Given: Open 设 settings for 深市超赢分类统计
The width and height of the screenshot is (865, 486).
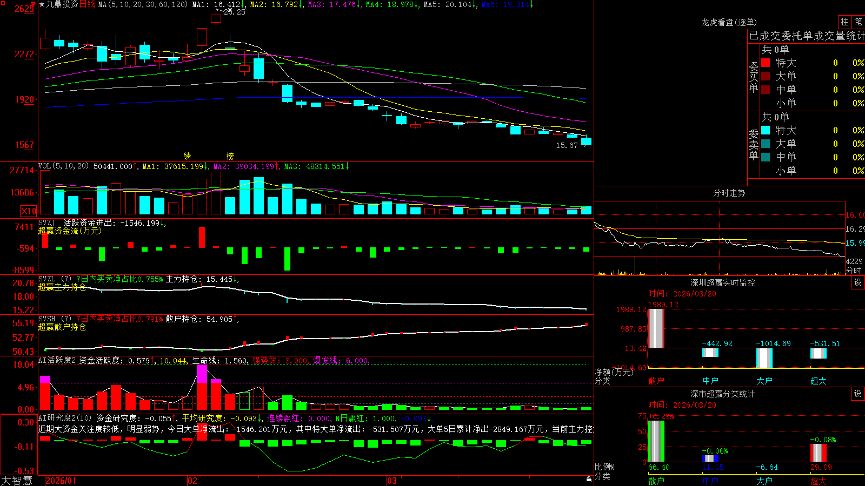Looking at the screenshot, I should [858, 394].
